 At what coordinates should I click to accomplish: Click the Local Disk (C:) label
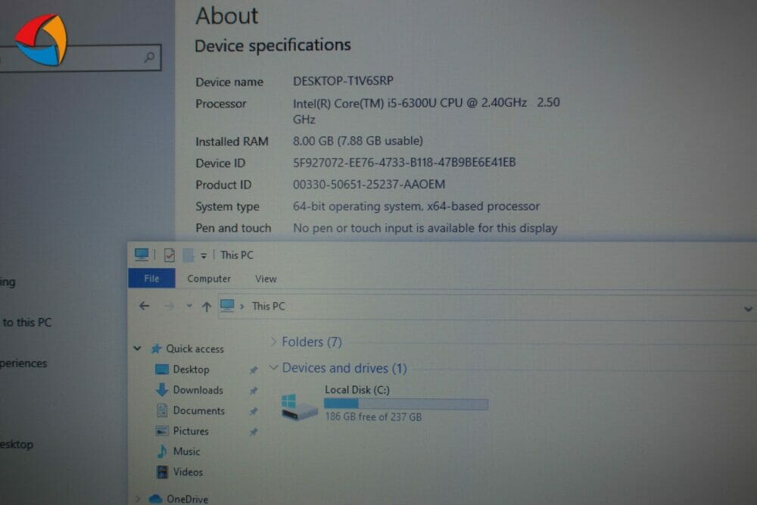357,390
